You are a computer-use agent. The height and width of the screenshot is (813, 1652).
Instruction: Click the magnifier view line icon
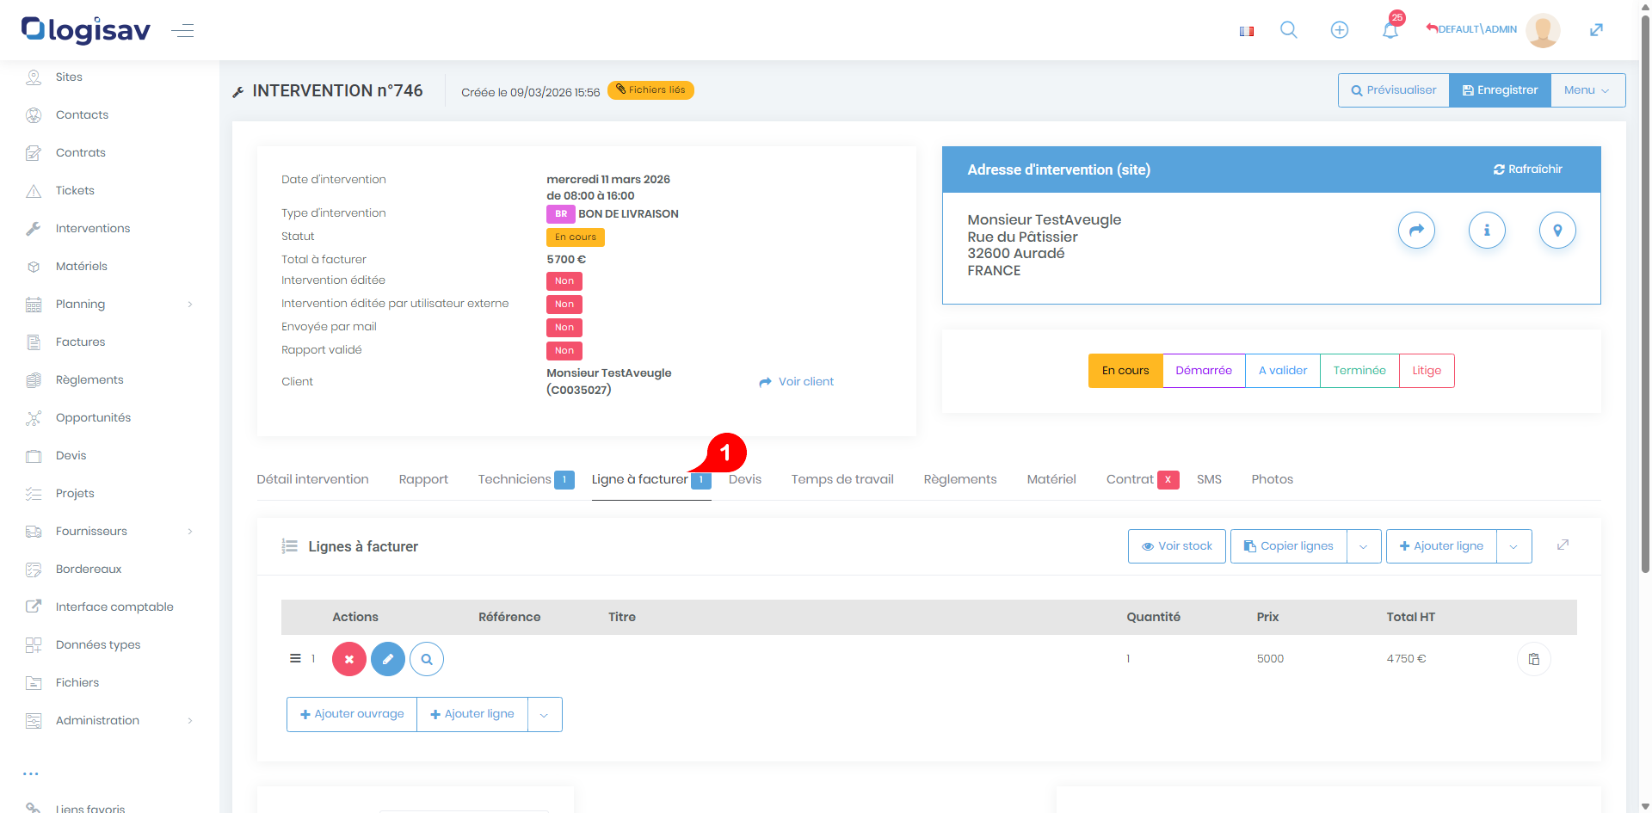click(427, 659)
